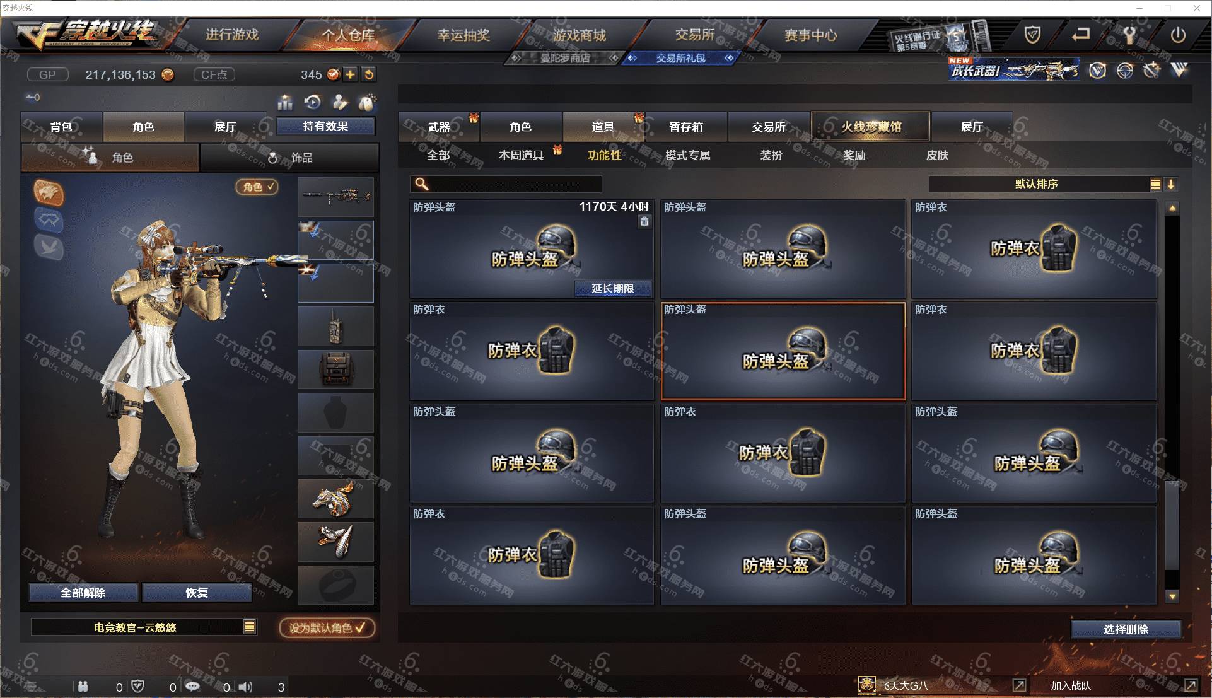The image size is (1212, 698).
Task: Expand the 加入战队 panel arrow
Action: click(x=1191, y=685)
